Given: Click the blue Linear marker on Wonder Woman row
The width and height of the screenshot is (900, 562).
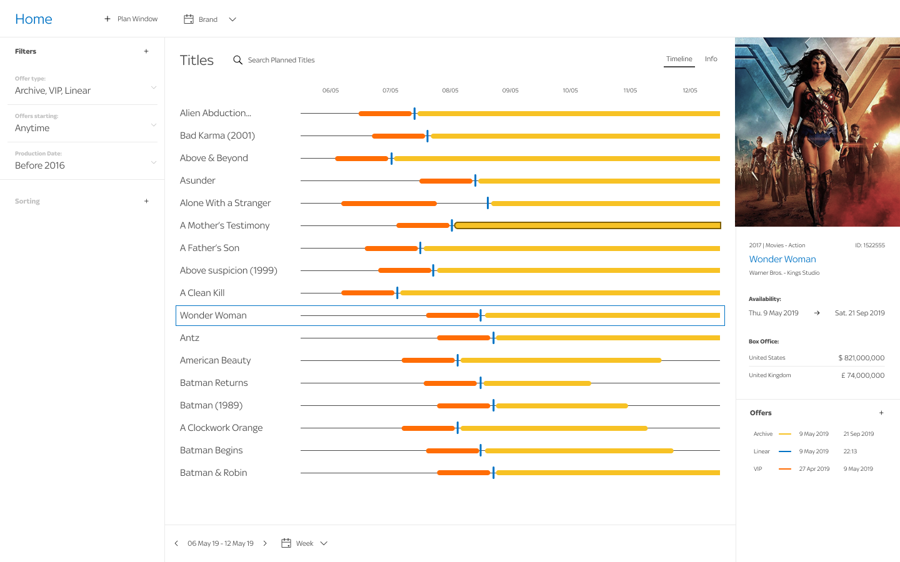Looking at the screenshot, I should point(481,315).
